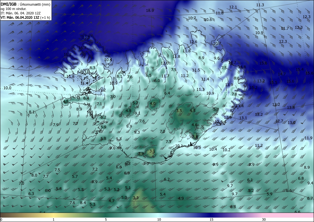Click the map value '10.6'

click(x=208, y=19)
